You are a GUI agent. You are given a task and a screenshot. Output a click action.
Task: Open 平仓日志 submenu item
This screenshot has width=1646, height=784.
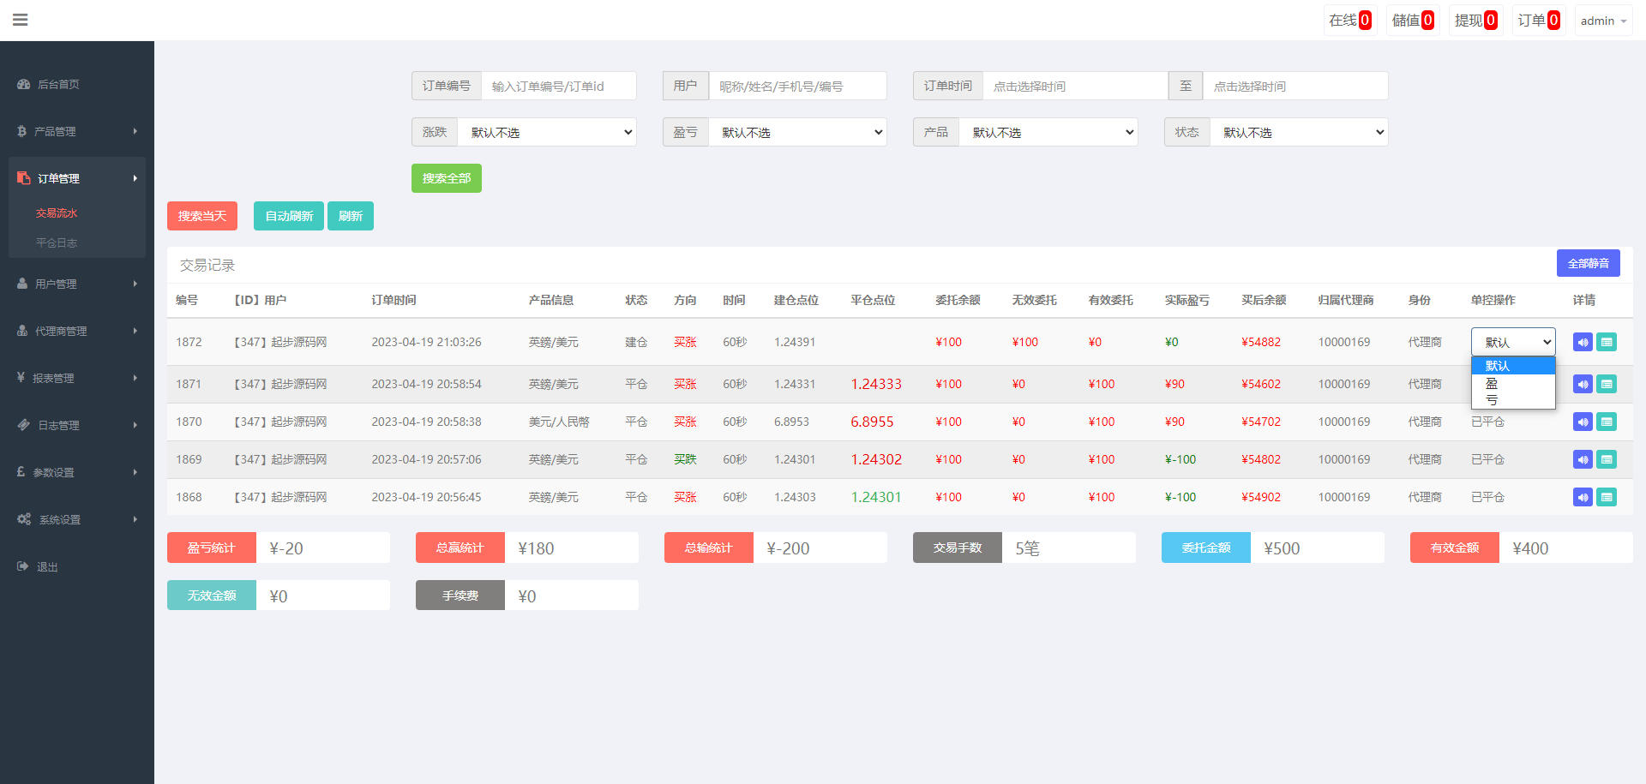(57, 242)
